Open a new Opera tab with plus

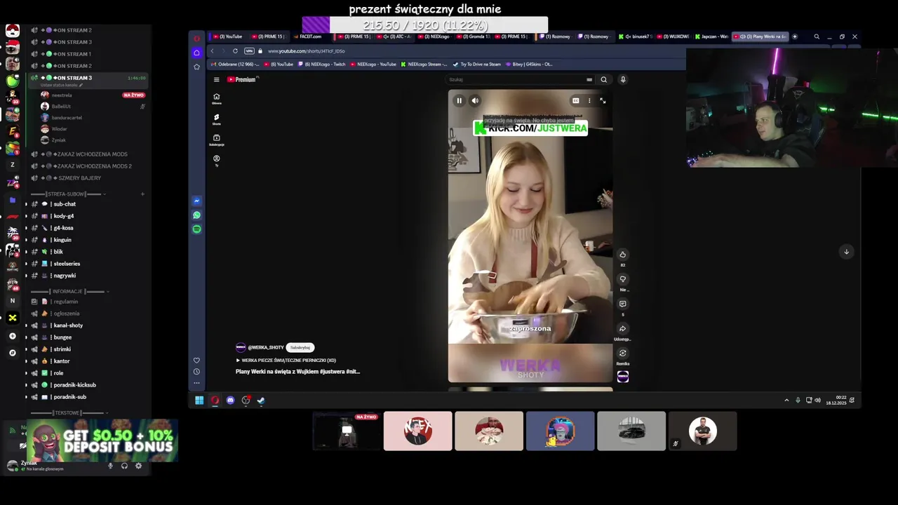coord(794,36)
